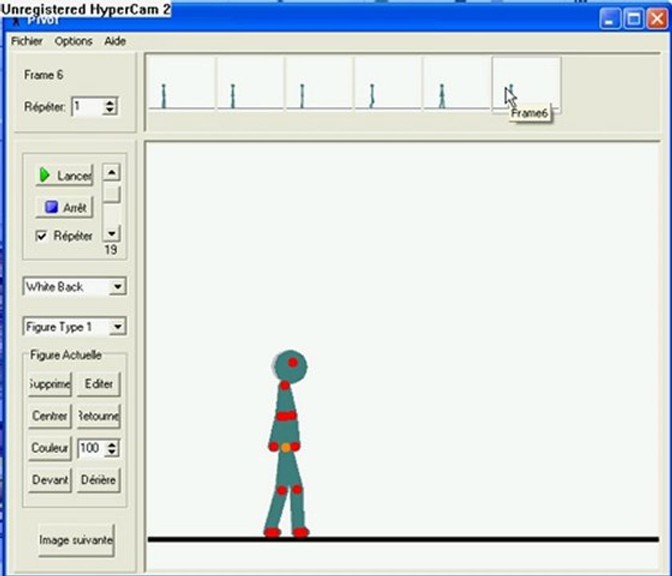Image resolution: width=672 pixels, height=576 pixels.
Task: Maximize the Pivot window
Action: tap(633, 19)
